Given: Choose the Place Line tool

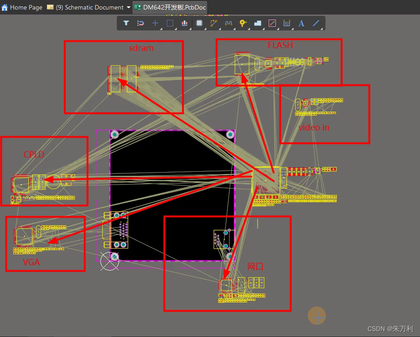Looking at the screenshot, I should 316,23.
